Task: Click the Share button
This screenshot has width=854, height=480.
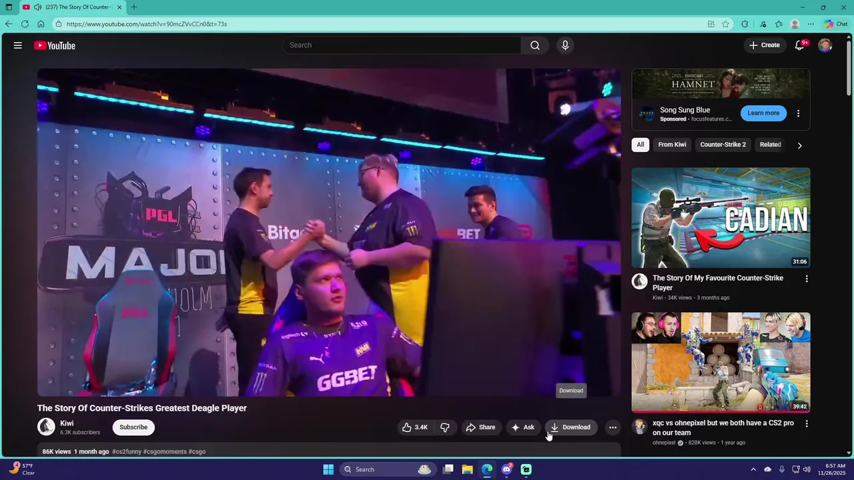Action: tap(480, 427)
